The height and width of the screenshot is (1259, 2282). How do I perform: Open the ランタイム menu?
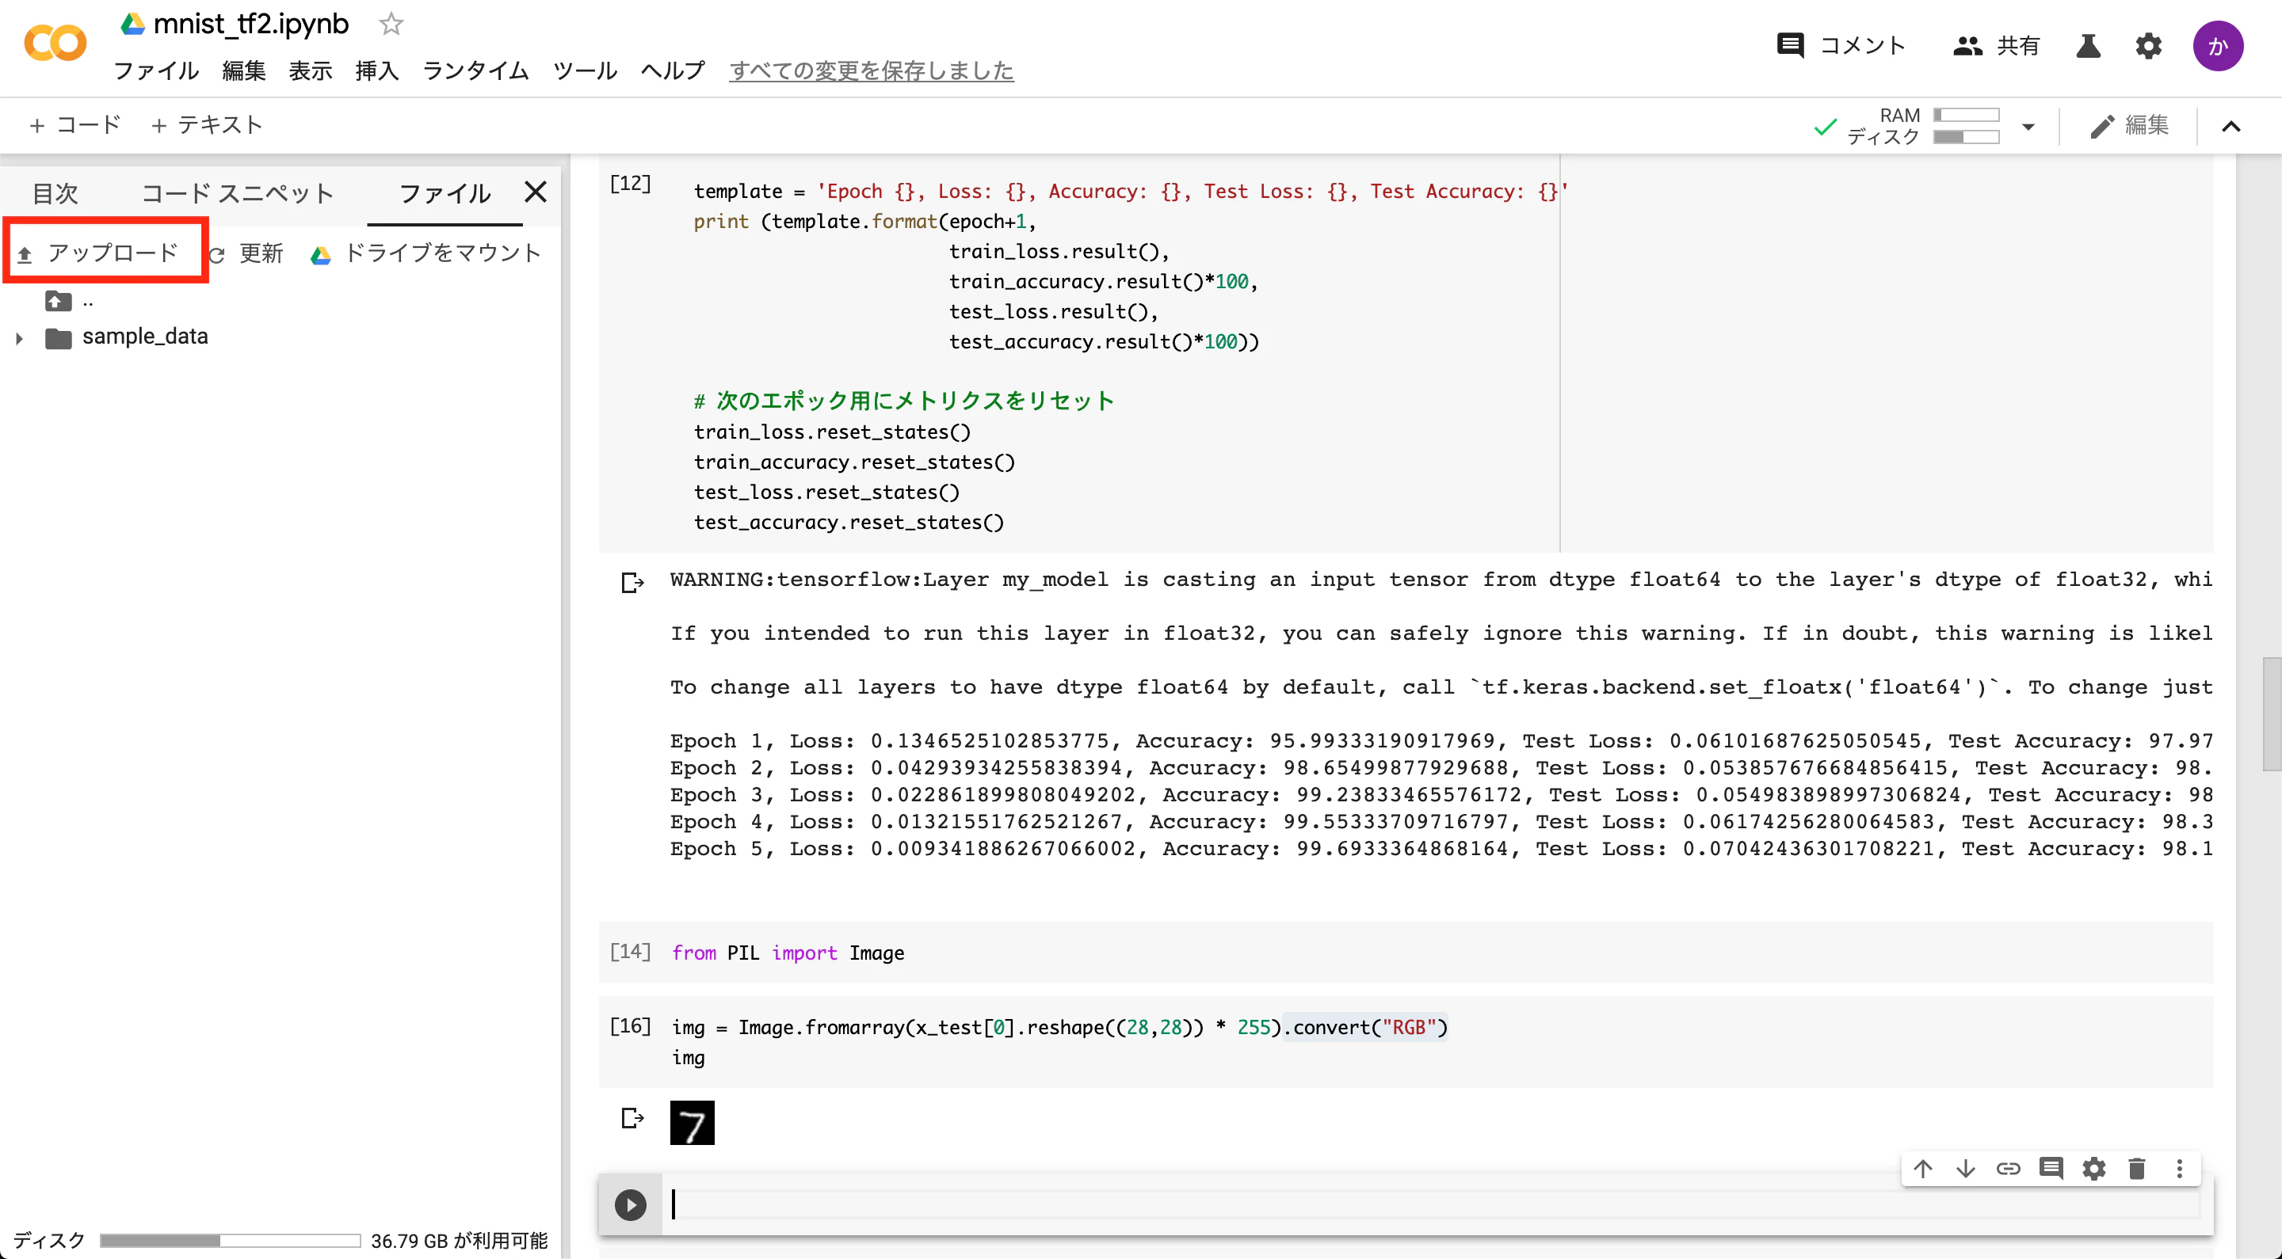coord(475,70)
